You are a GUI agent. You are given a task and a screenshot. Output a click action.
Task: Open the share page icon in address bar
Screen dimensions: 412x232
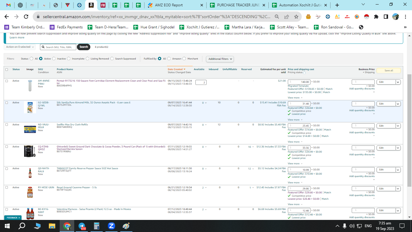(x=287, y=17)
